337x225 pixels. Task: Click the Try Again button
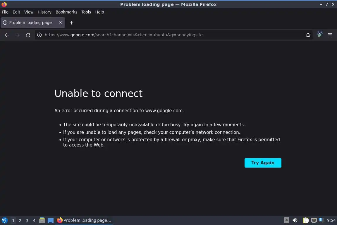point(263,163)
